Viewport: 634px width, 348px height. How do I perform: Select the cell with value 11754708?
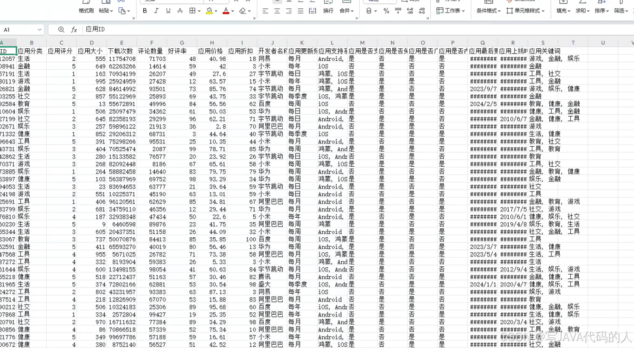click(x=122, y=59)
